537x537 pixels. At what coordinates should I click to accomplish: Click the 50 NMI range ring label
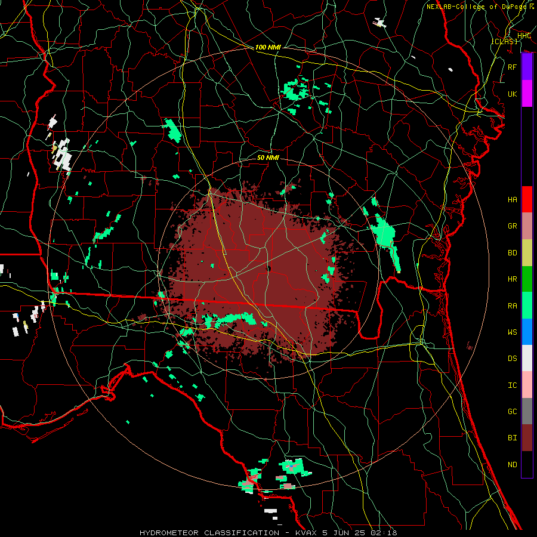tap(268, 158)
